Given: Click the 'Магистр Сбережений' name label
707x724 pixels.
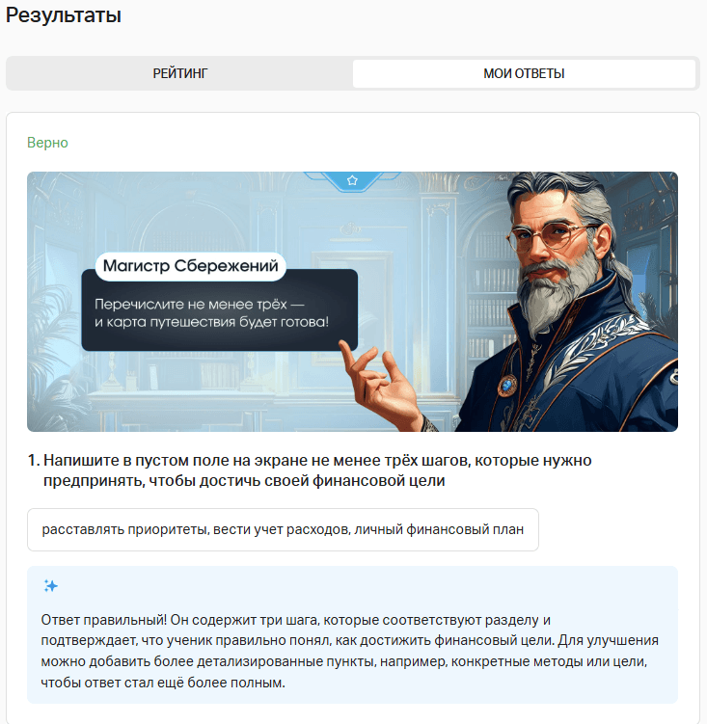Looking at the screenshot, I should [x=190, y=266].
